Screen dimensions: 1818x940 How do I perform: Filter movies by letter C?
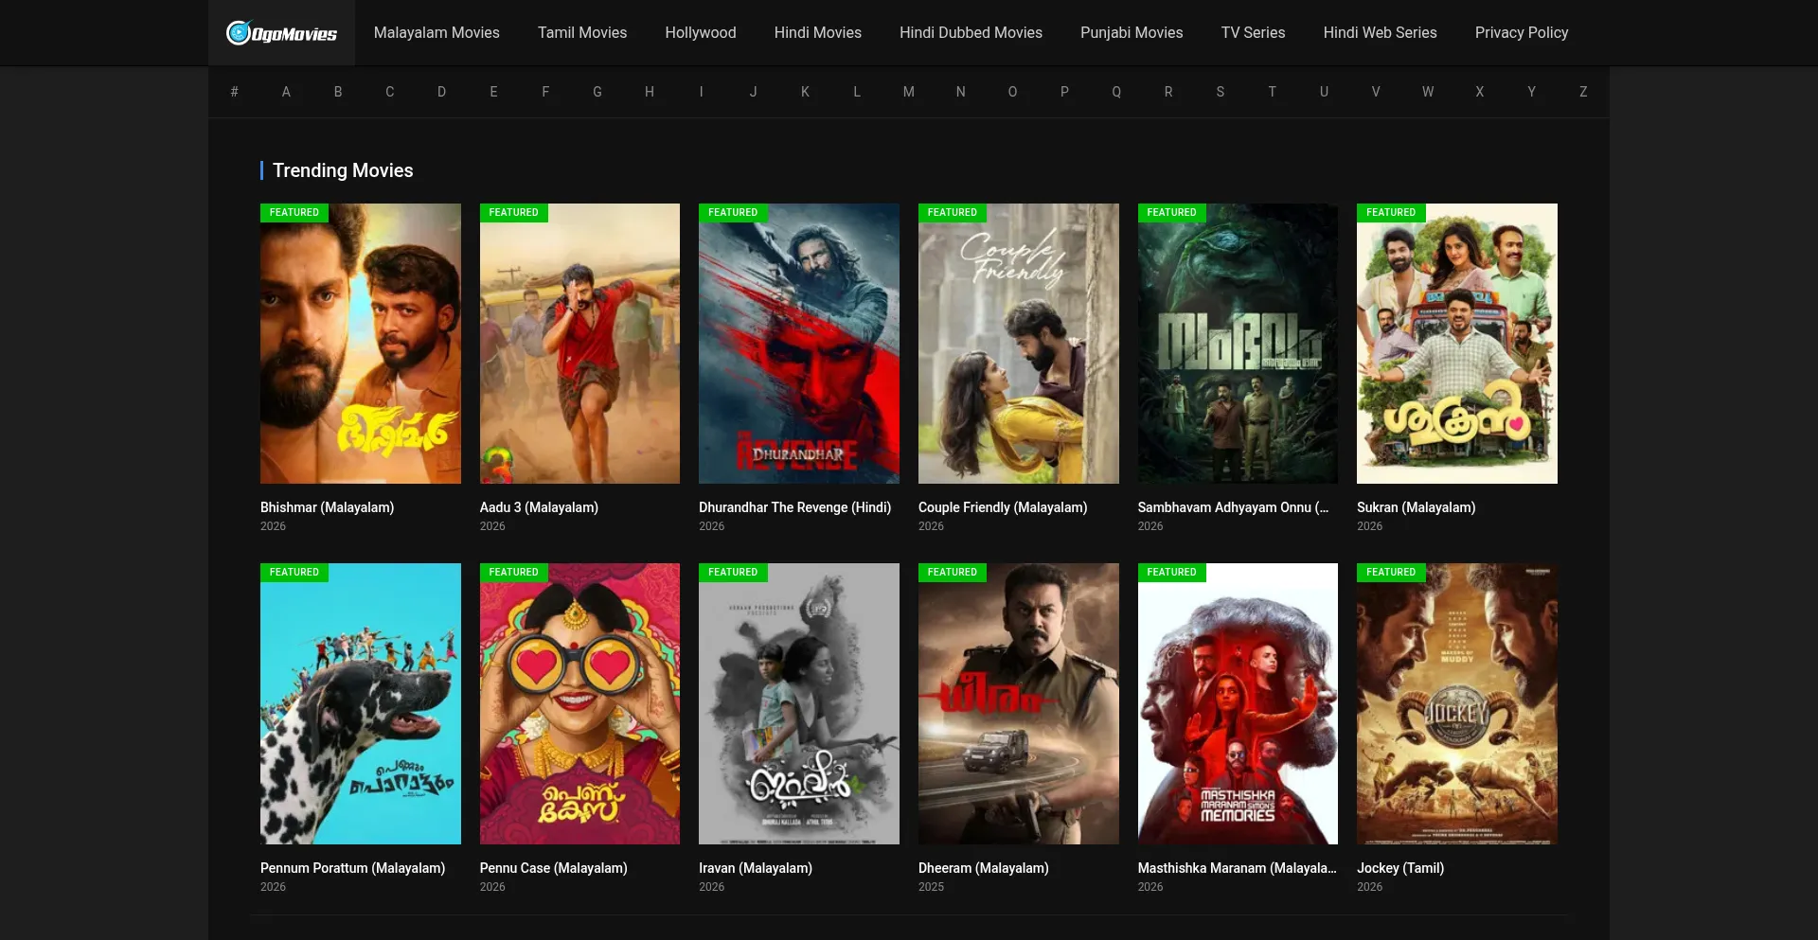(389, 92)
